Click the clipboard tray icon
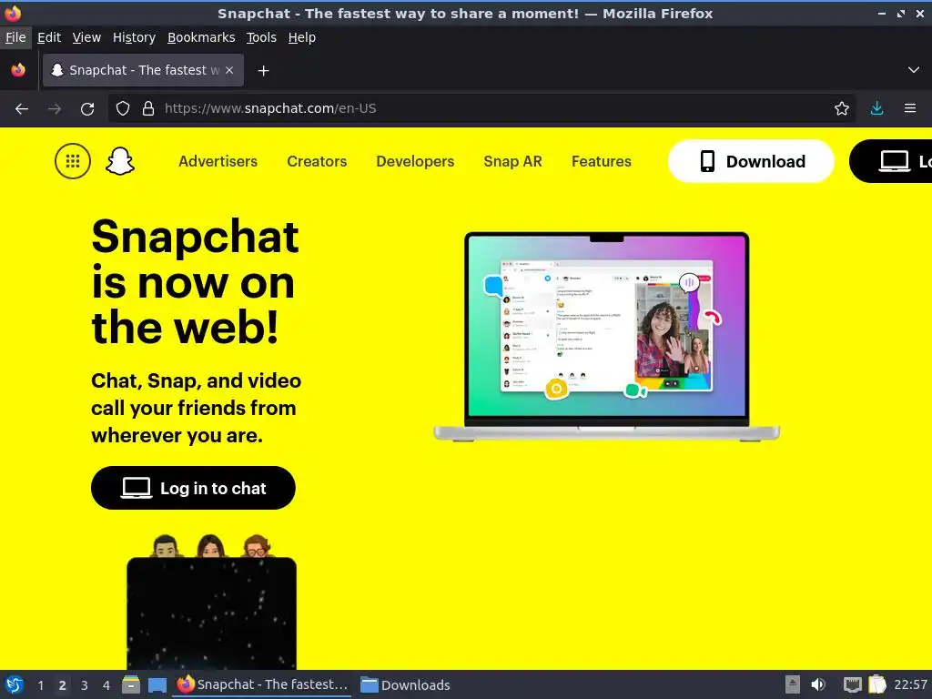The image size is (932, 699). pos(876,684)
